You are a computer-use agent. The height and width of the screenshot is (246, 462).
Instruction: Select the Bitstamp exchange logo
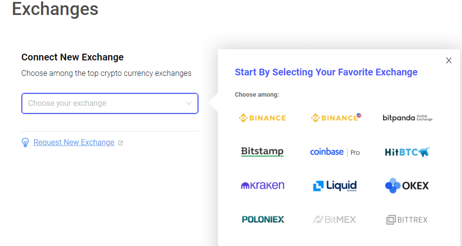point(262,152)
